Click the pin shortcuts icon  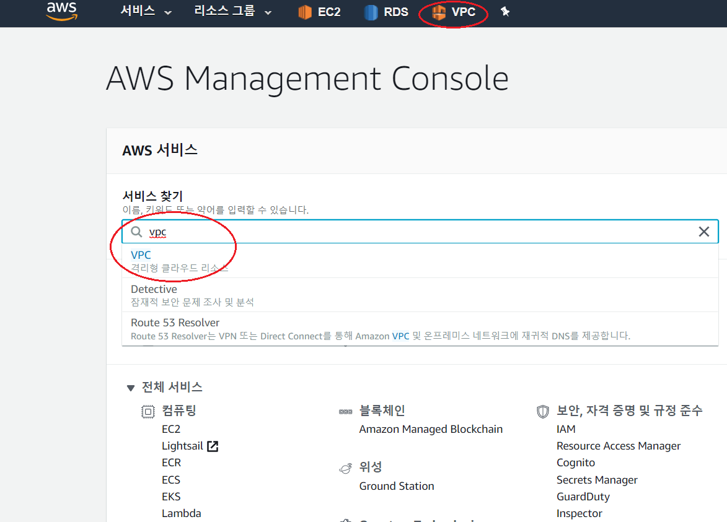click(x=505, y=12)
